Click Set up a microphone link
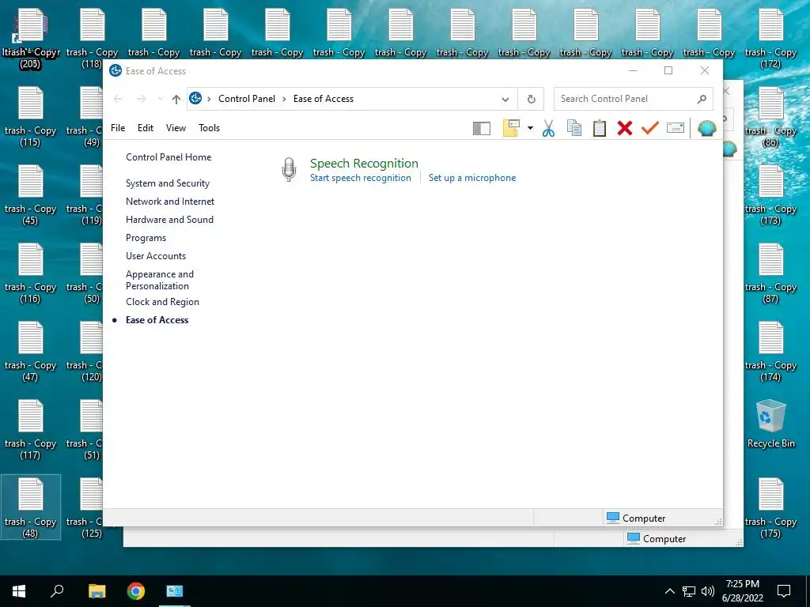This screenshot has width=810, height=607. pos(472,178)
